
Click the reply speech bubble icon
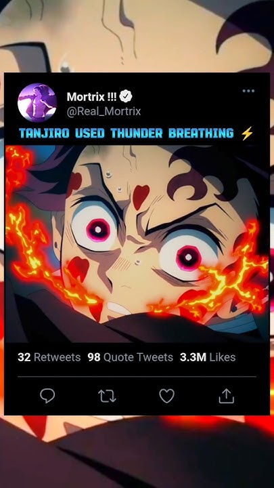47,396
